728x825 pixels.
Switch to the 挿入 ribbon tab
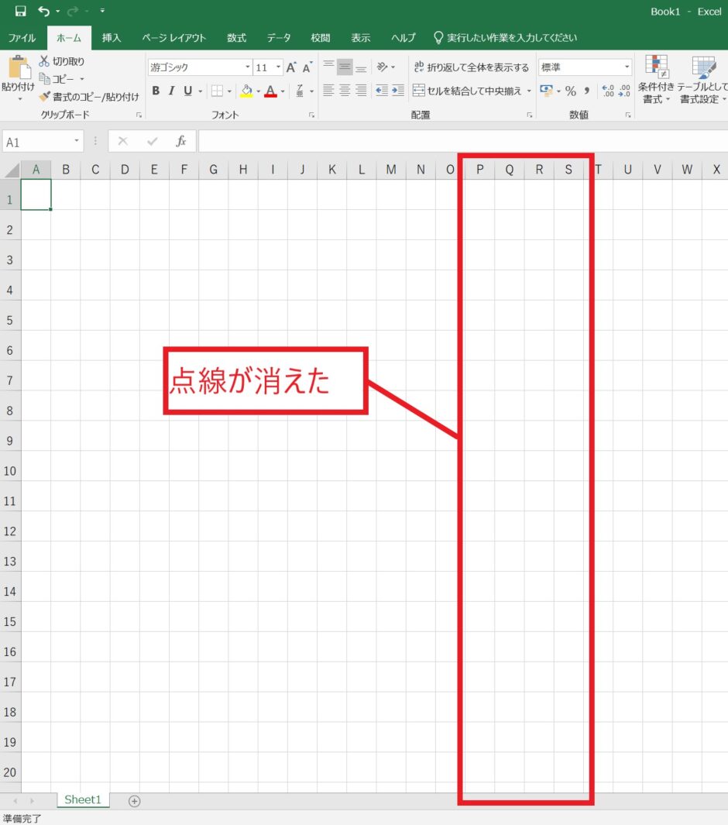click(x=111, y=36)
